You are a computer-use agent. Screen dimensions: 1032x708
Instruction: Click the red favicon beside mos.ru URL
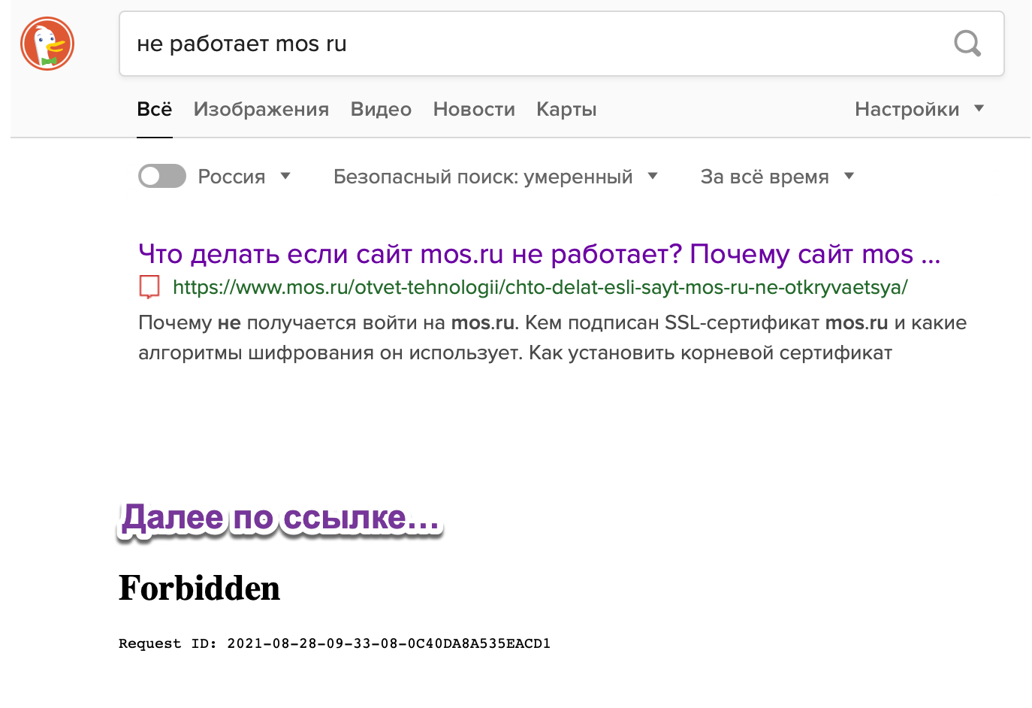(149, 286)
